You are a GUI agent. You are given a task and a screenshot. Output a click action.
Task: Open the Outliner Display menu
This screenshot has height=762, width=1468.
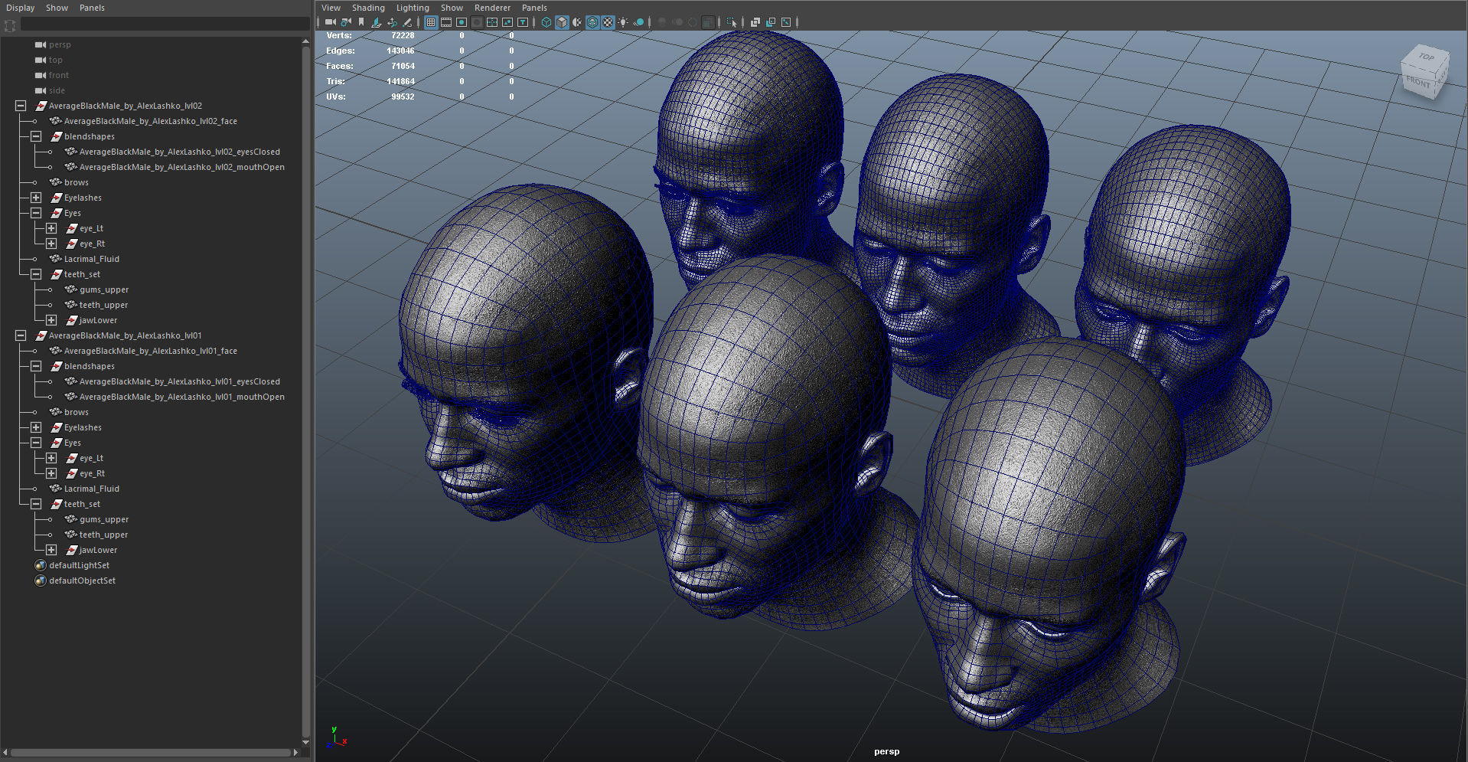point(20,8)
